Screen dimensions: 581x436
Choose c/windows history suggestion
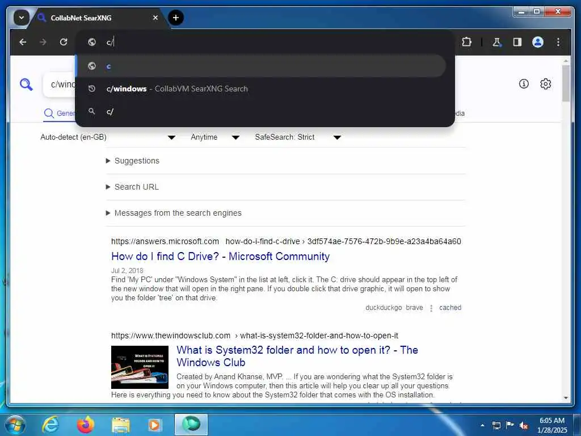tap(260, 89)
